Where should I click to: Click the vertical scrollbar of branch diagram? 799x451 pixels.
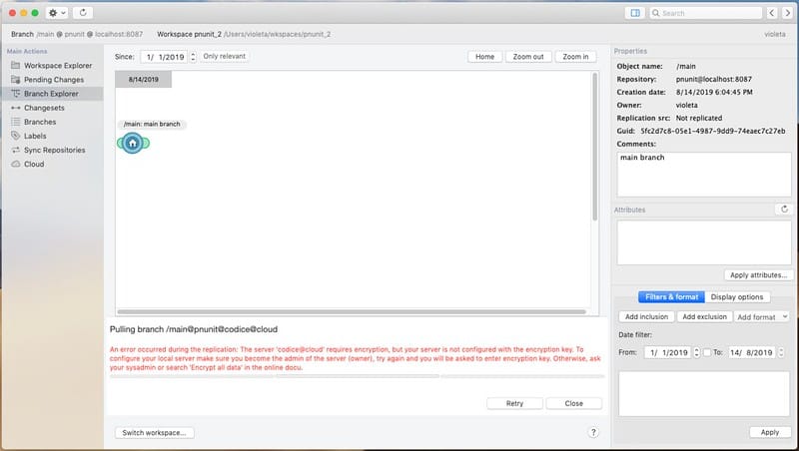(x=594, y=147)
